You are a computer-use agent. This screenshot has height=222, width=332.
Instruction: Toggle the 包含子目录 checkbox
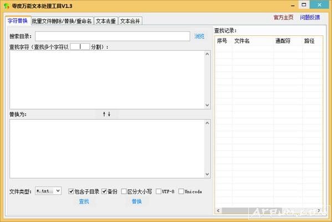click(71, 192)
